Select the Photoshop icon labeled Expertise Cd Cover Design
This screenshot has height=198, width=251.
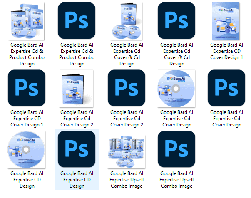(x=226, y=88)
